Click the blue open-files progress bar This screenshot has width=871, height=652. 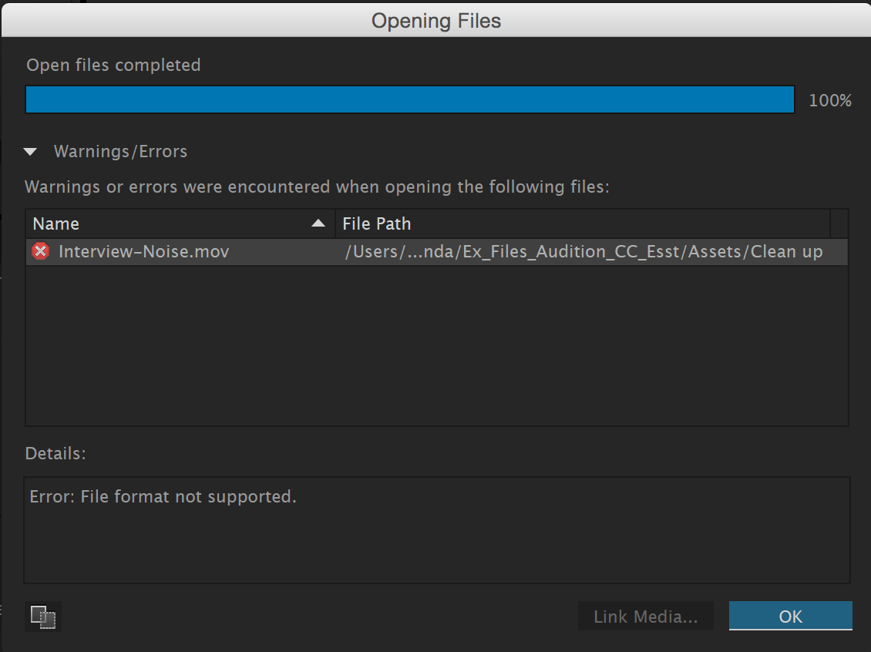coord(410,100)
